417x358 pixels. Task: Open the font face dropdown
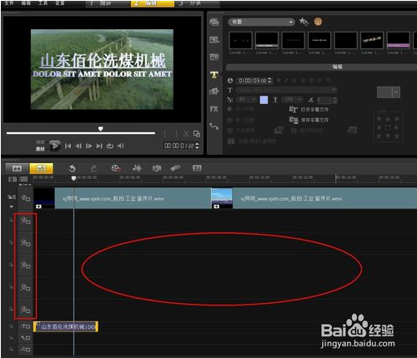287,90
